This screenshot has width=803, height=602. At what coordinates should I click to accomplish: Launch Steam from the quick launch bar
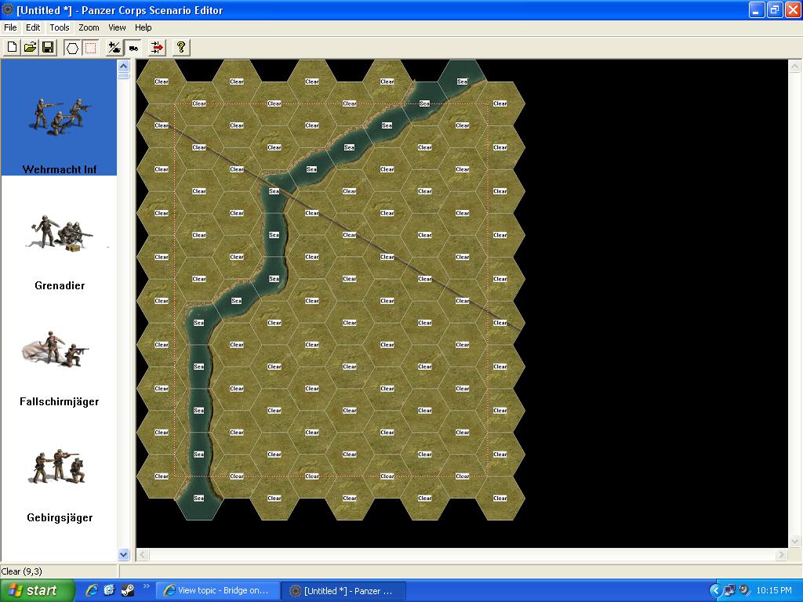tap(128, 590)
